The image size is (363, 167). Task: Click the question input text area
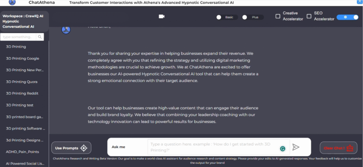click(x=218, y=147)
